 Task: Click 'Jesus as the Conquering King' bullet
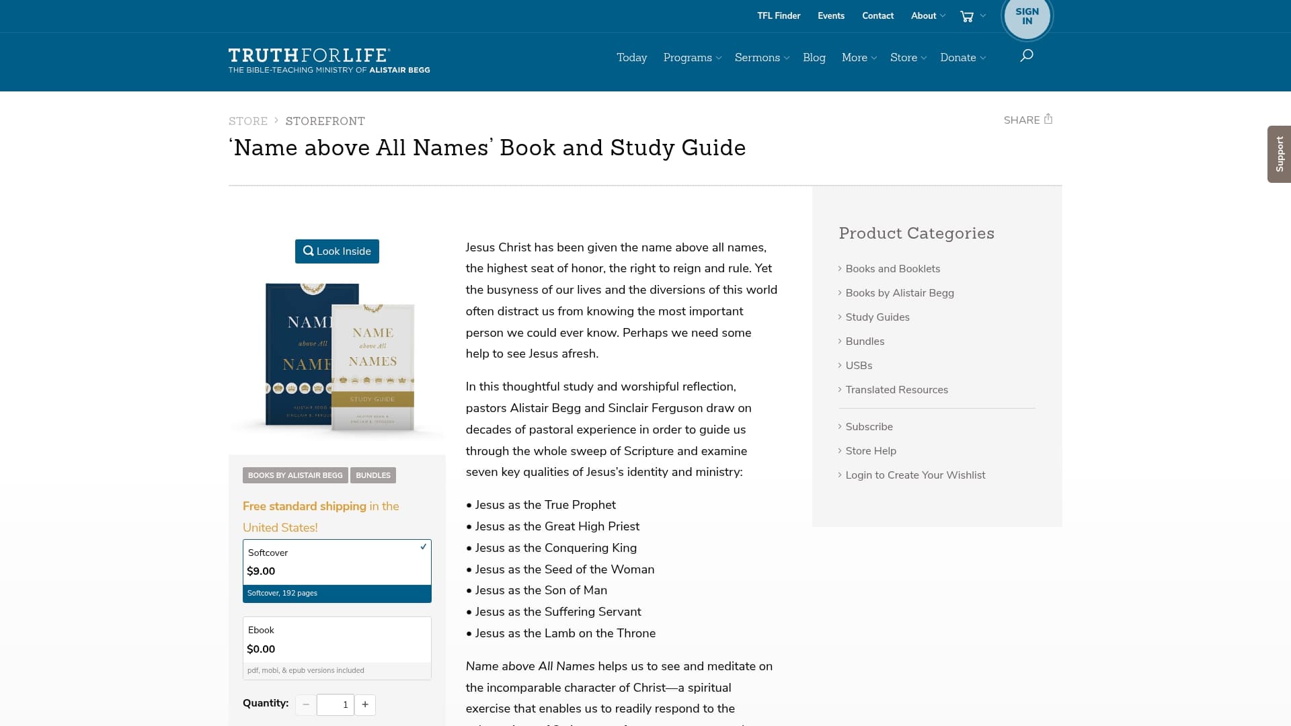point(556,548)
